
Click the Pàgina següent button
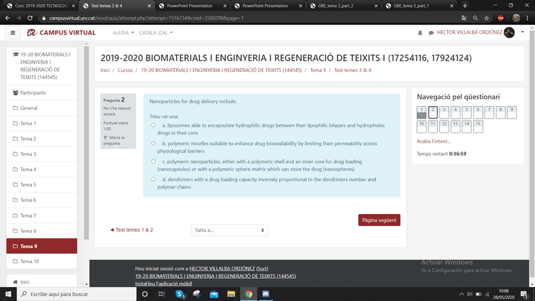[x=379, y=220]
